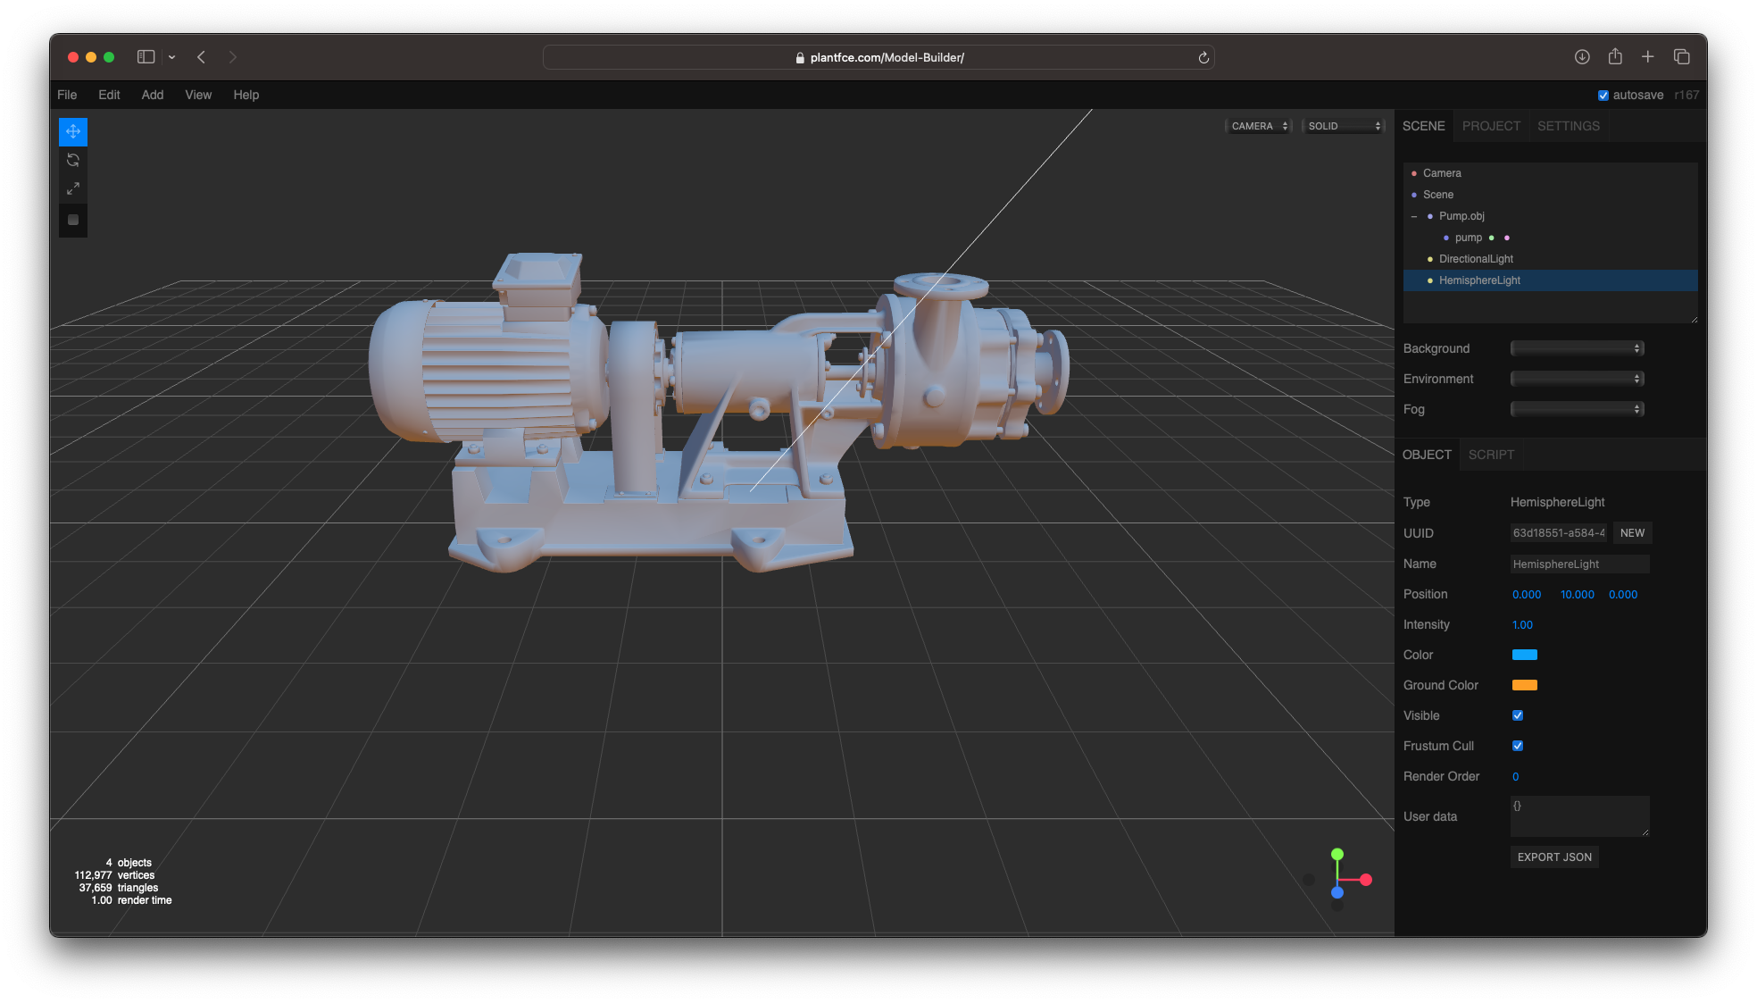Screen dimensions: 1757x1003
Task: Open the SOLID shading dropdown
Action: point(1344,126)
